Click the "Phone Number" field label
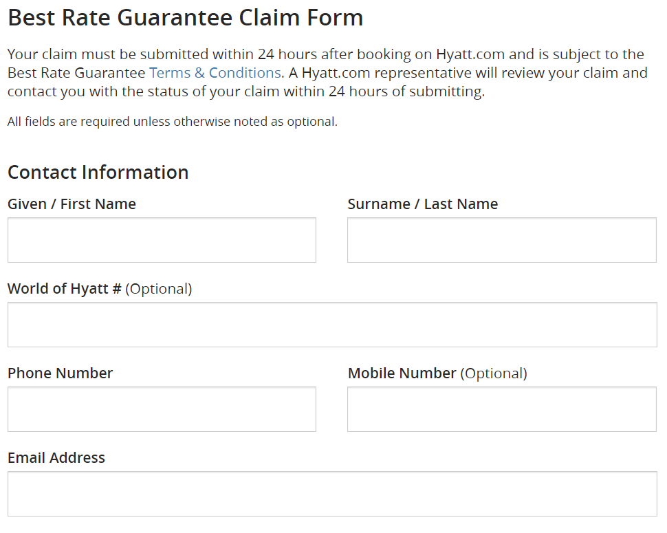The height and width of the screenshot is (533, 667). click(60, 373)
